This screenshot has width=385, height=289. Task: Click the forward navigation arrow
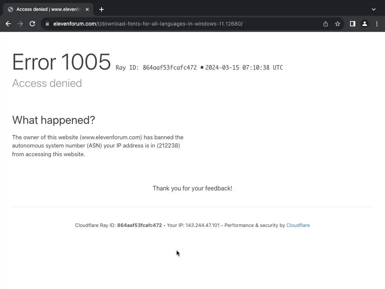pyautogui.click(x=20, y=24)
